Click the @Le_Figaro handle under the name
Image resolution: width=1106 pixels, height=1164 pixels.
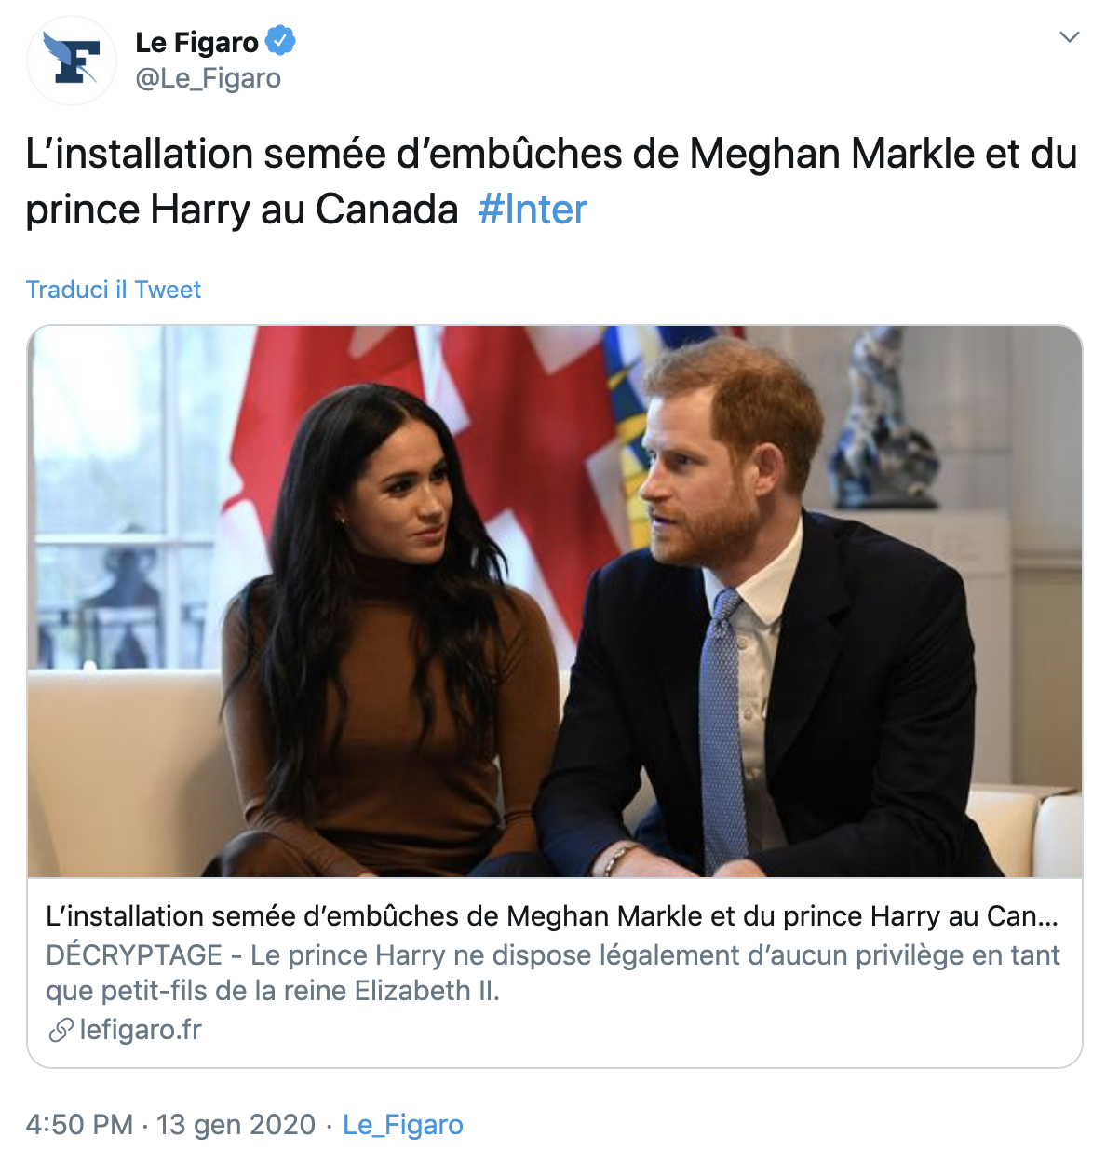[208, 78]
